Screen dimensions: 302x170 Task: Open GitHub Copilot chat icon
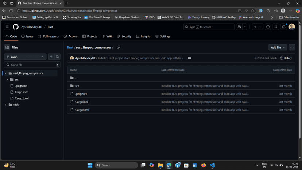[239, 27]
